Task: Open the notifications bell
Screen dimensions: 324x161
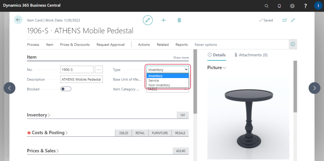Action: (x=279, y=6)
